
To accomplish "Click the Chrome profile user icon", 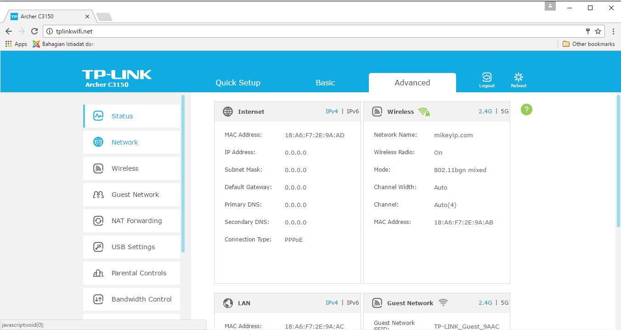I will (550, 6).
